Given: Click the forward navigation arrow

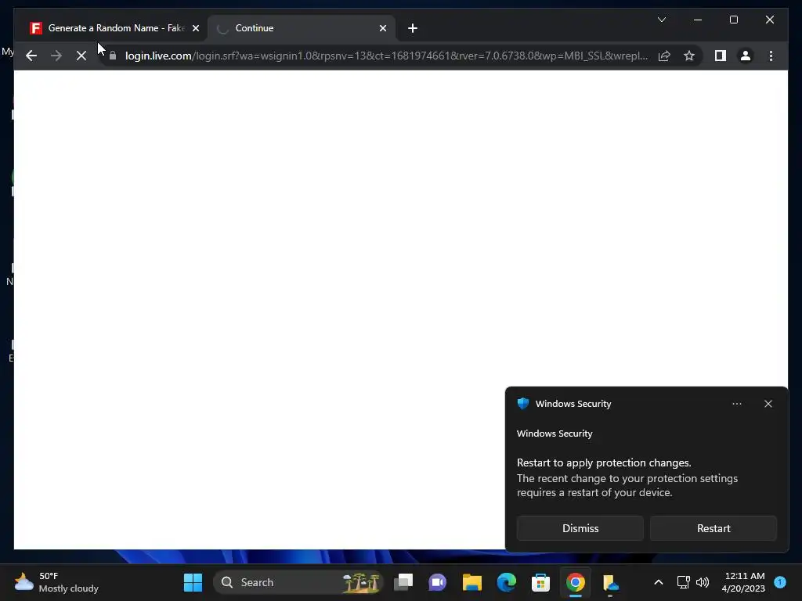Looking at the screenshot, I should pyautogui.click(x=56, y=56).
